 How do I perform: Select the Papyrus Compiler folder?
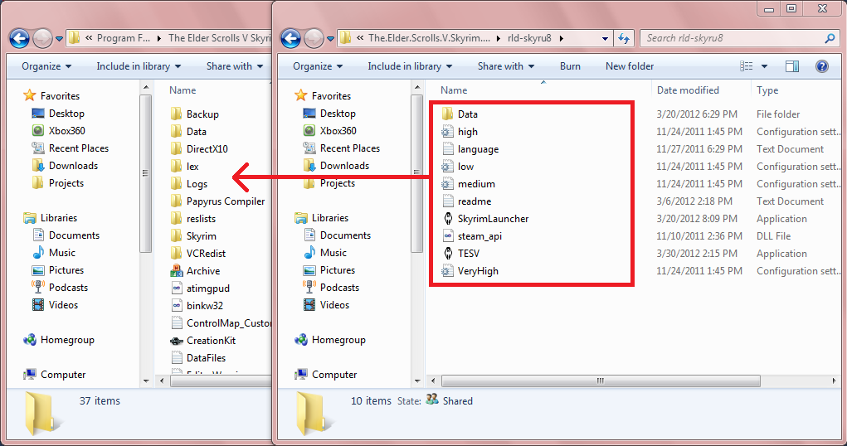226,201
